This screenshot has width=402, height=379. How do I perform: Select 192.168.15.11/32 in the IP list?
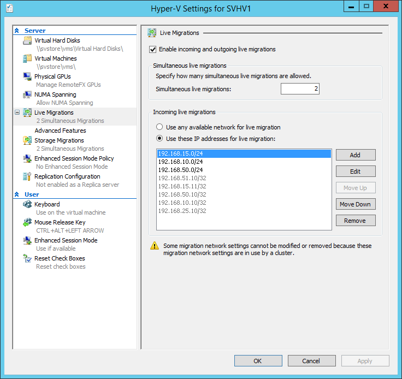244,186
